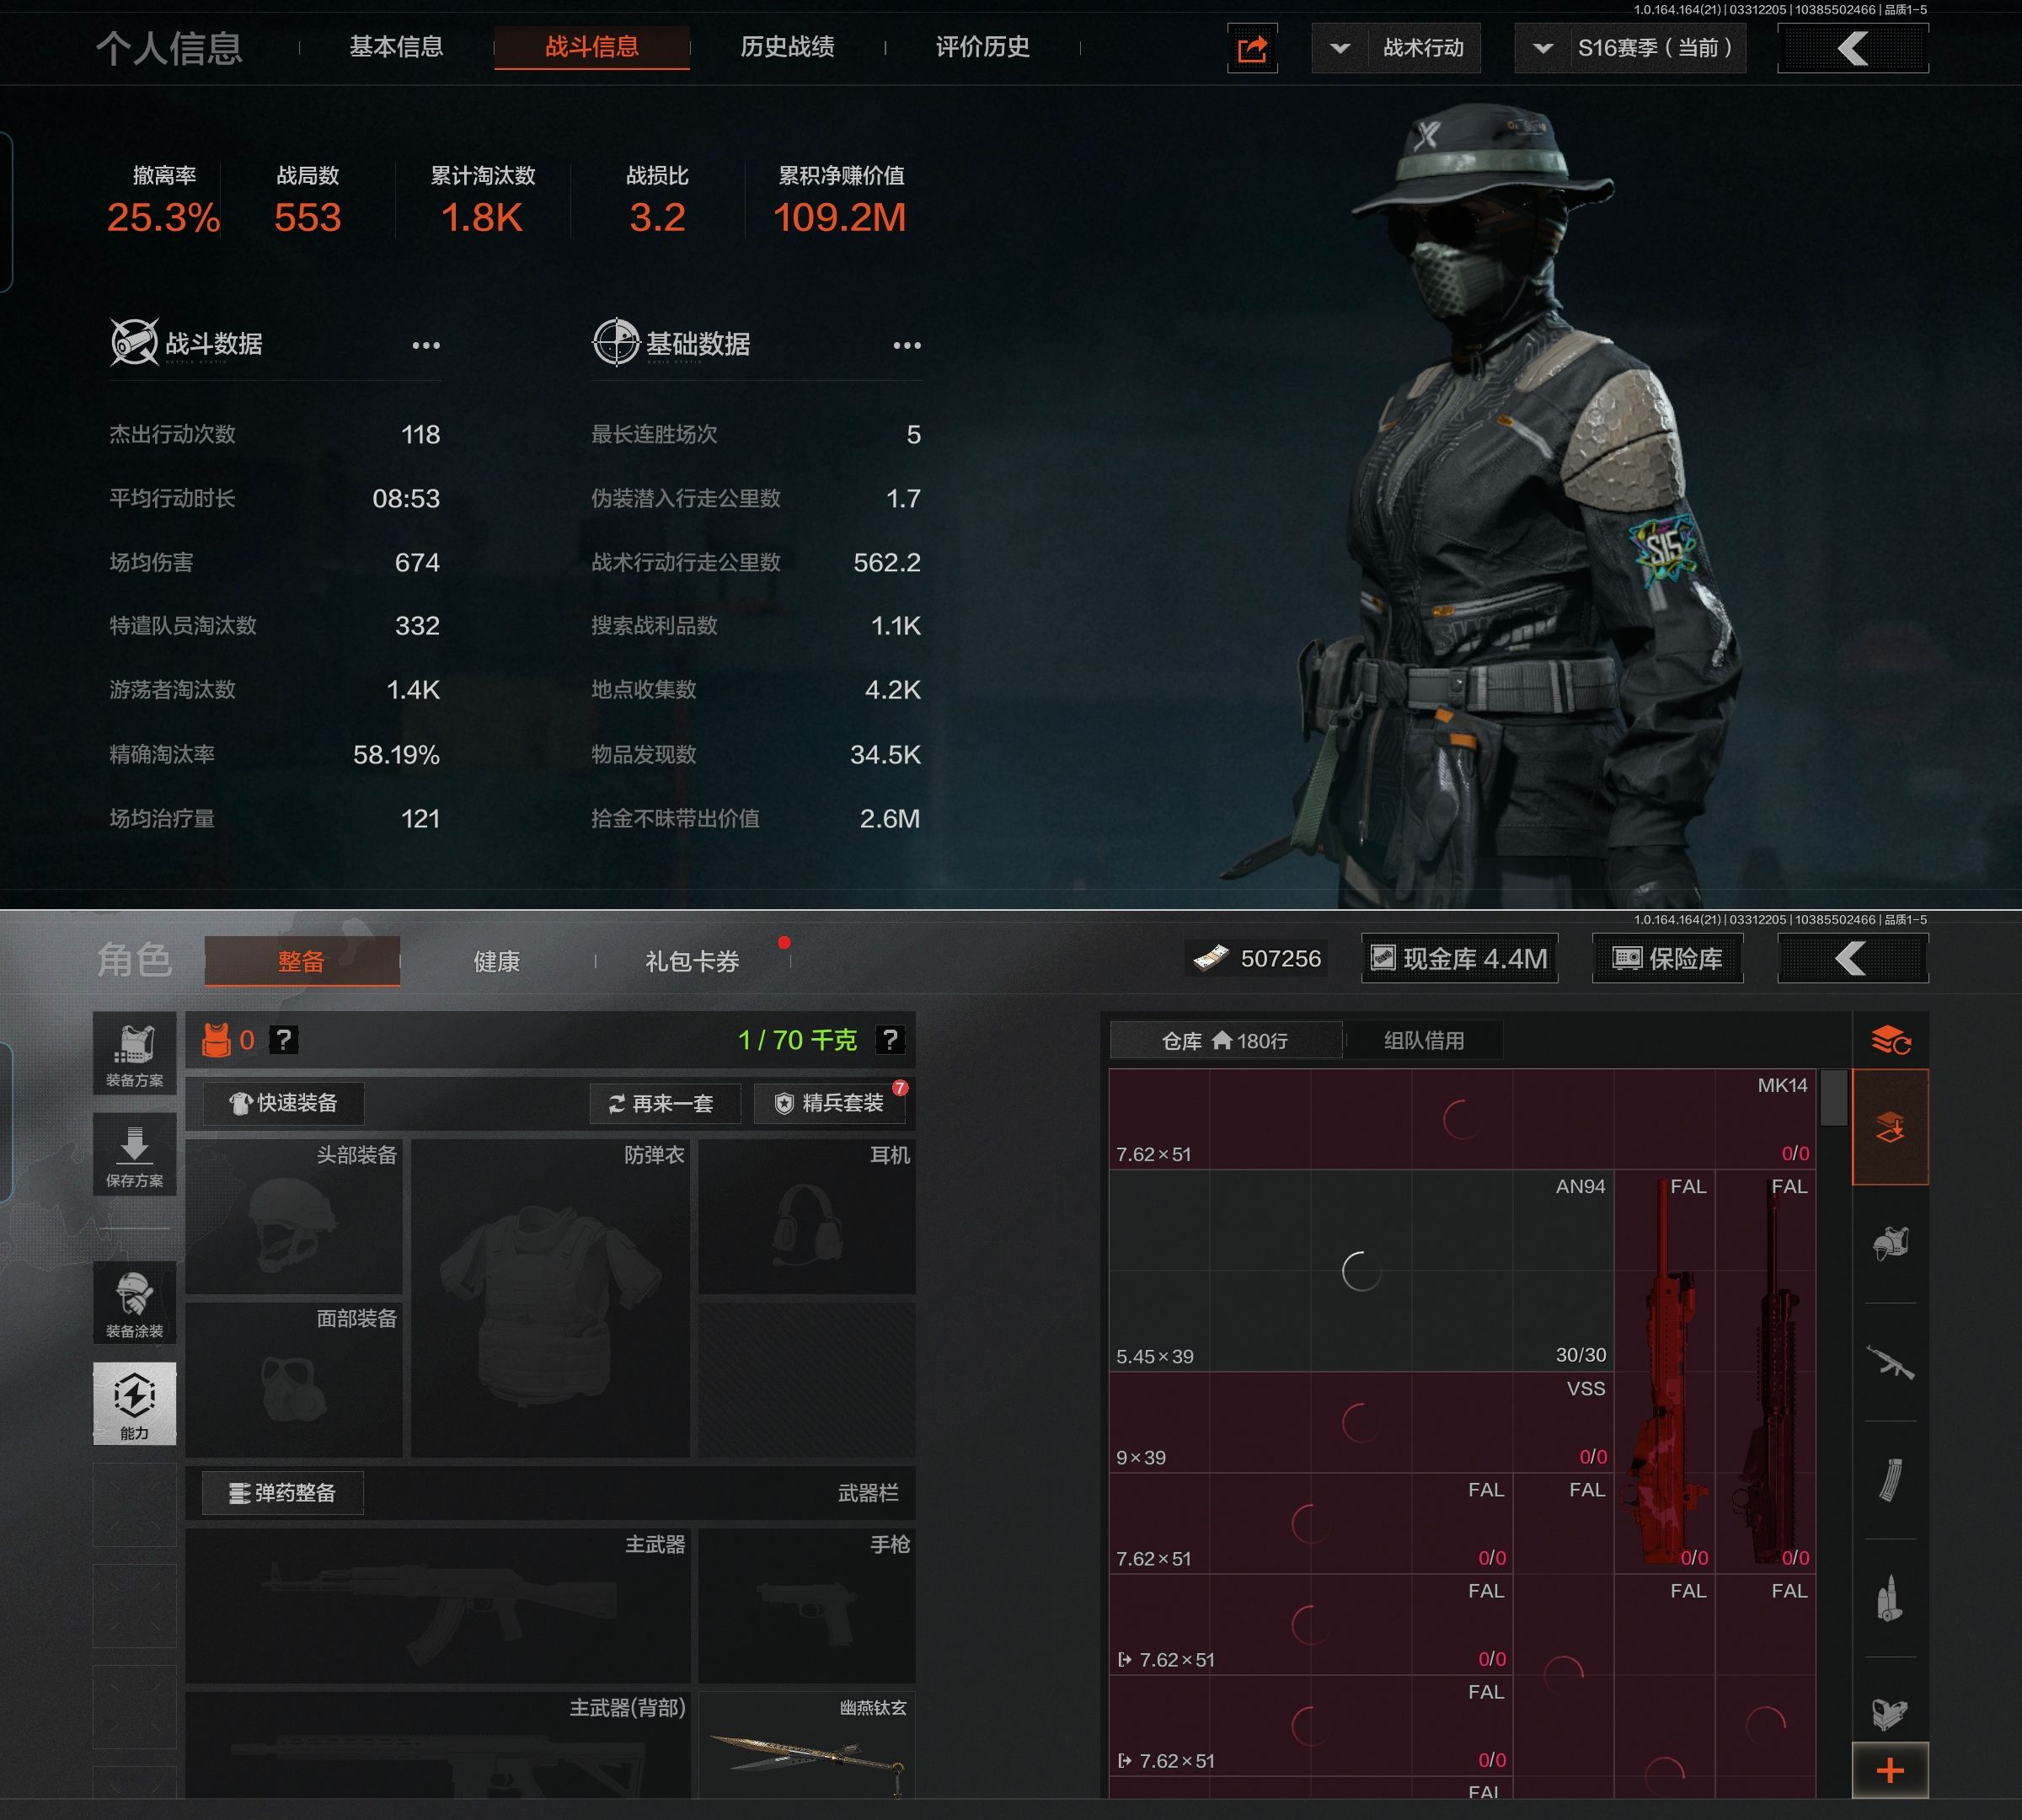
Task: Click the orange plus expand warehouse button
Action: 1890,1771
